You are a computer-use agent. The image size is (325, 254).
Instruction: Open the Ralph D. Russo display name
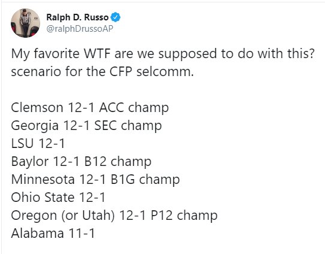[x=77, y=17]
